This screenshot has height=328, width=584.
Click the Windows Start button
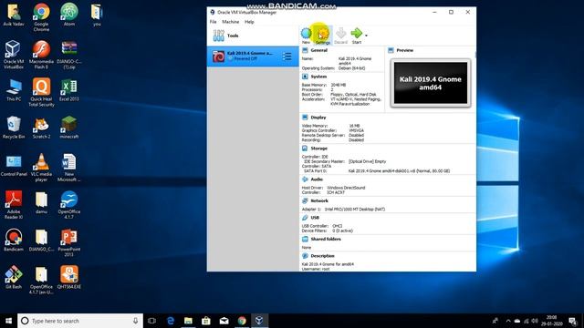pyautogui.click(x=8, y=321)
